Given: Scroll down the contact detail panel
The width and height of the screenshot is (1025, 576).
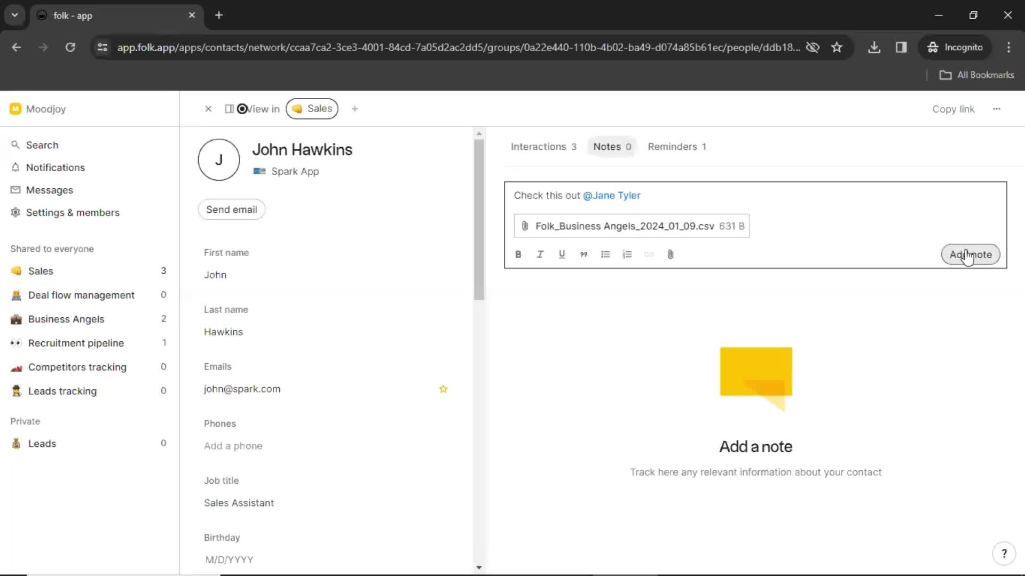Looking at the screenshot, I should point(478,567).
